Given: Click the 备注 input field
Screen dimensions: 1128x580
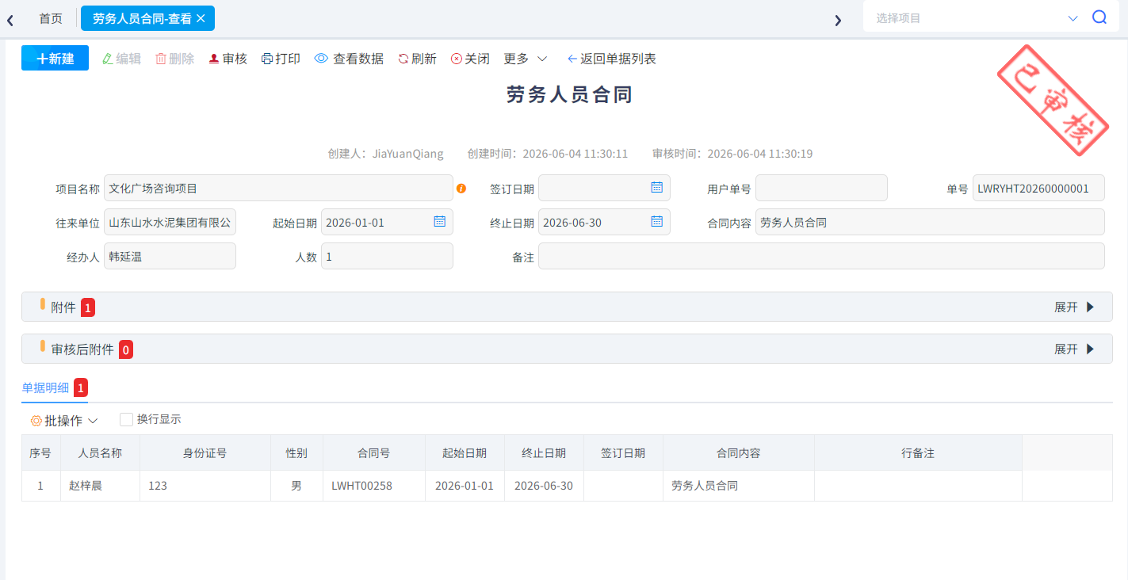Looking at the screenshot, I should pos(821,256).
